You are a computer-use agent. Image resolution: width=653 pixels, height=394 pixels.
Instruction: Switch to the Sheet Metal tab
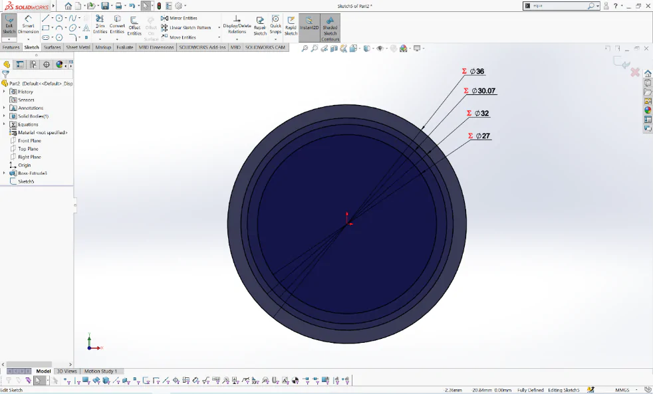coord(78,47)
